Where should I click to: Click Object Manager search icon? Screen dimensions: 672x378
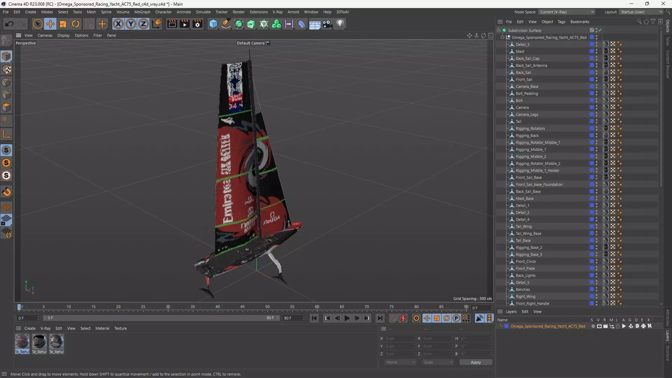(x=639, y=22)
